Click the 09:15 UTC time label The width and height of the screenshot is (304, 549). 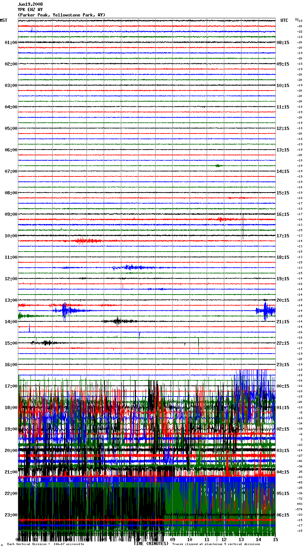point(283,64)
